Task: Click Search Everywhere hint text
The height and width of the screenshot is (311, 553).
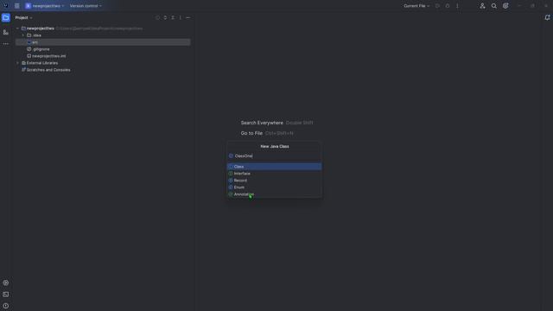Action: point(262,123)
